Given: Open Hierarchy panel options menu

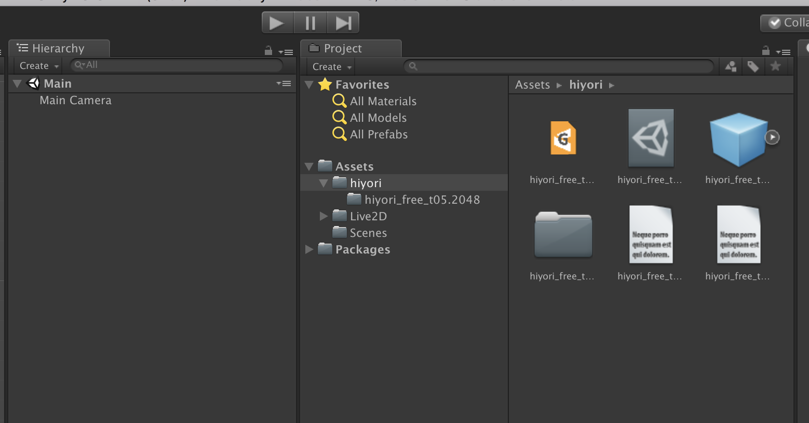Looking at the screenshot, I should tap(286, 52).
